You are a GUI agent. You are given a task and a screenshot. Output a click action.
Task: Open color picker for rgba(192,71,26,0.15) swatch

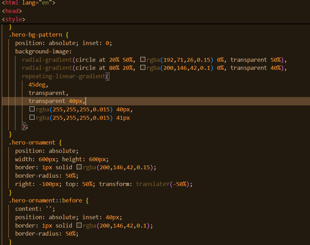point(143,59)
